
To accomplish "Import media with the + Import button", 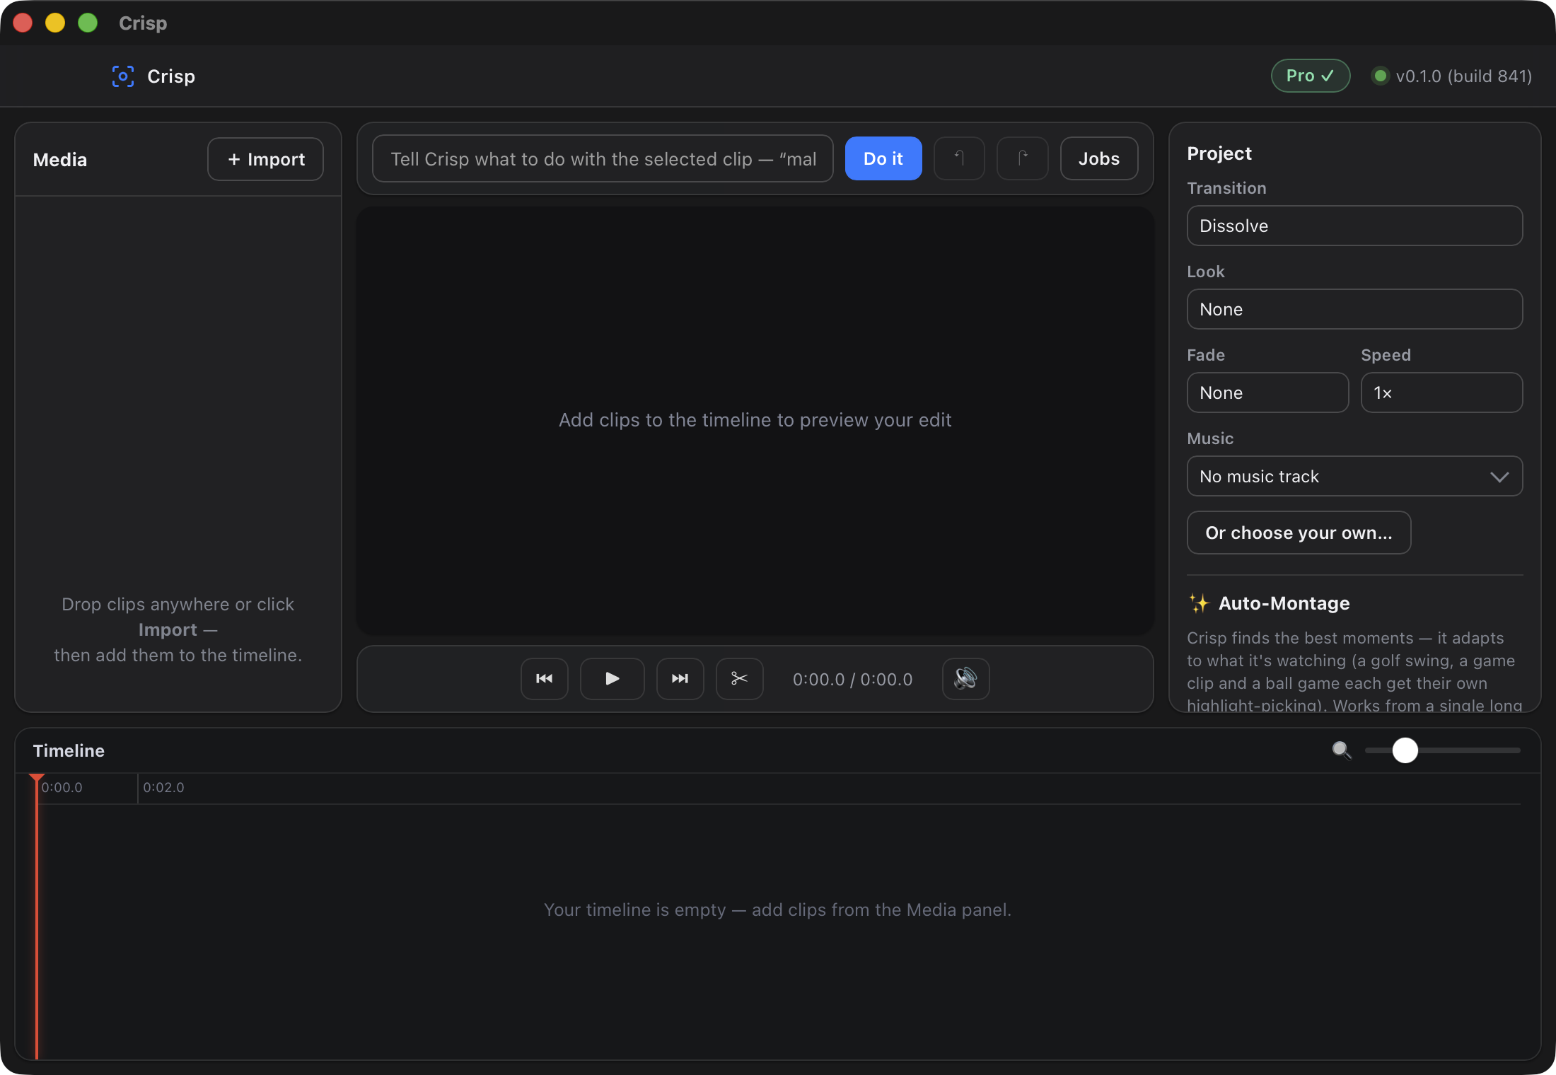I will tap(265, 159).
